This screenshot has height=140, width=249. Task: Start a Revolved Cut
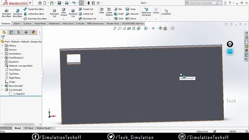pyautogui.click(x=73, y=13)
